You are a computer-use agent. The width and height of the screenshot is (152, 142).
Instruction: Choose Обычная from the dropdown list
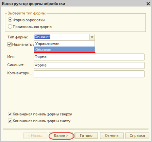point(64,50)
